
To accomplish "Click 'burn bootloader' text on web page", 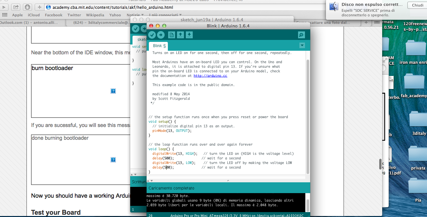I will (x=52, y=68).
